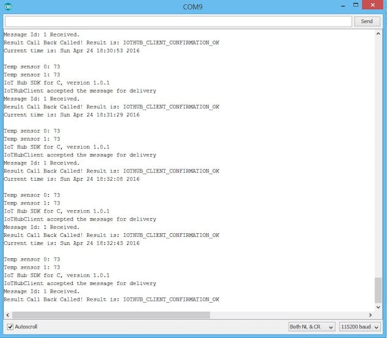
Task: Click the line 'Current time is: Sun Apr 24 18:32:43 2016'
Action: pos(71,244)
